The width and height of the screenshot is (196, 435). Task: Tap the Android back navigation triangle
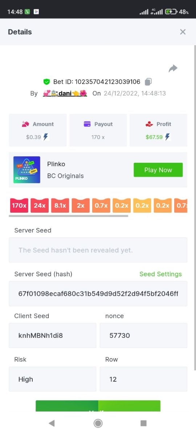coord(52,423)
